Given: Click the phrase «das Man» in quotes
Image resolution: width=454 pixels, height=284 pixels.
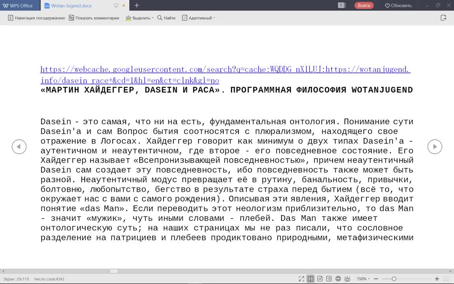Looking at the screenshot, I should [x=101, y=209].
